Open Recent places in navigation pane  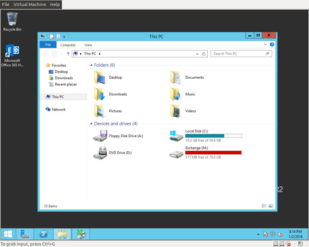tap(63, 84)
